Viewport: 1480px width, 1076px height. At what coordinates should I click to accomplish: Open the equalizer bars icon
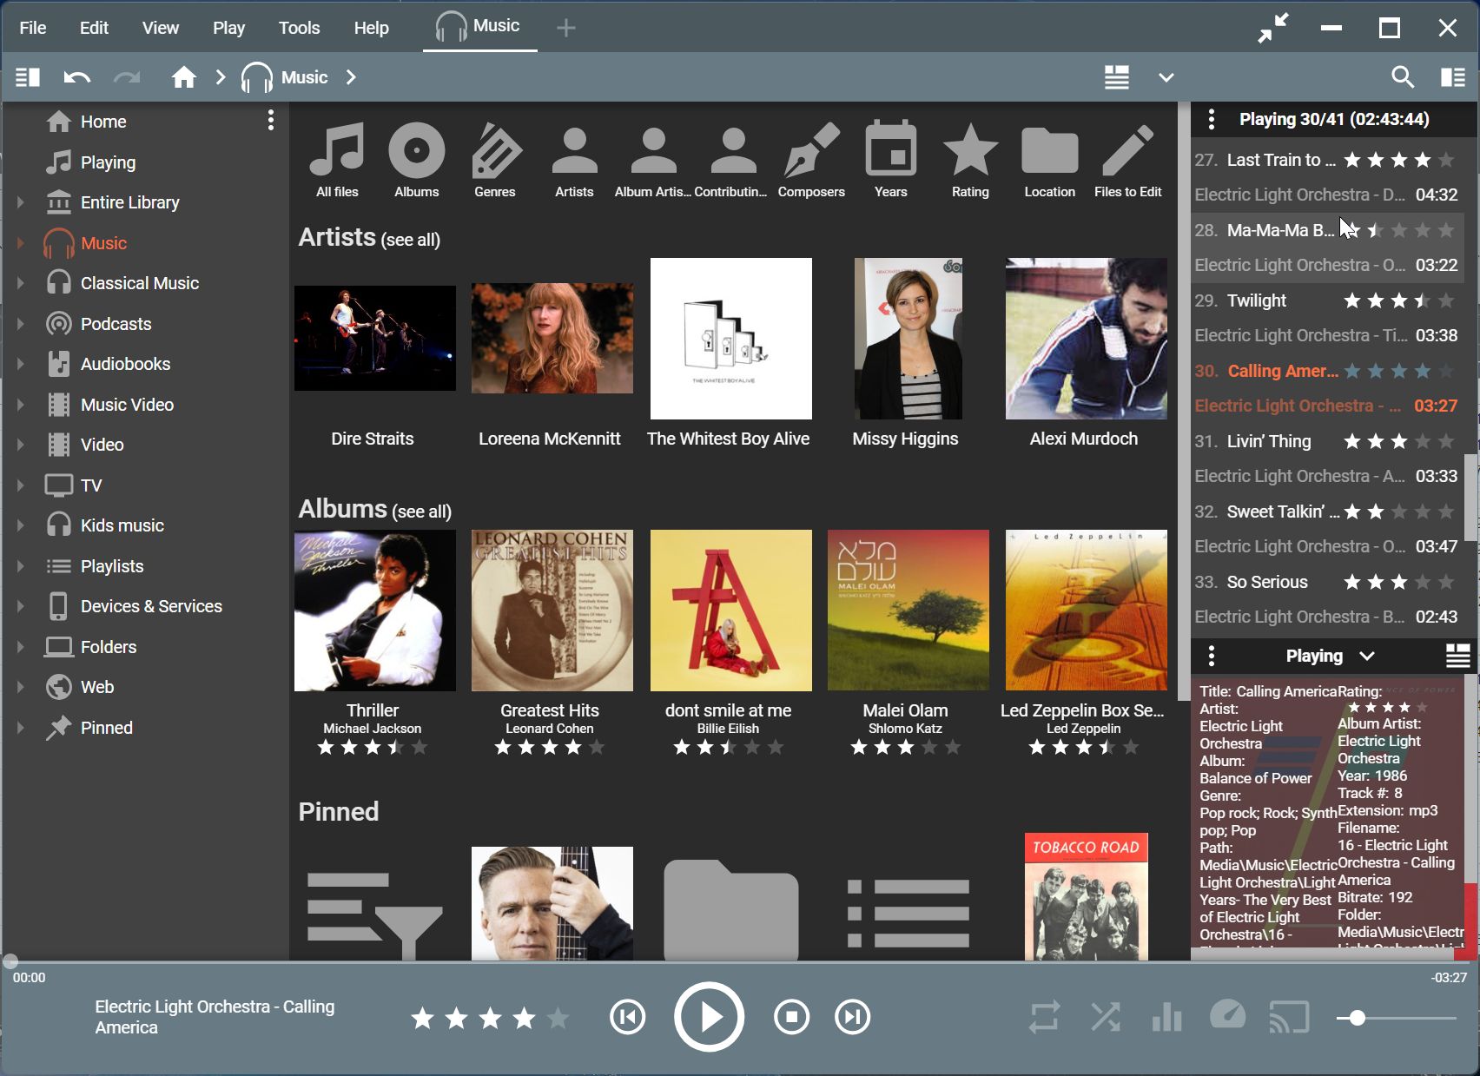(1166, 1017)
